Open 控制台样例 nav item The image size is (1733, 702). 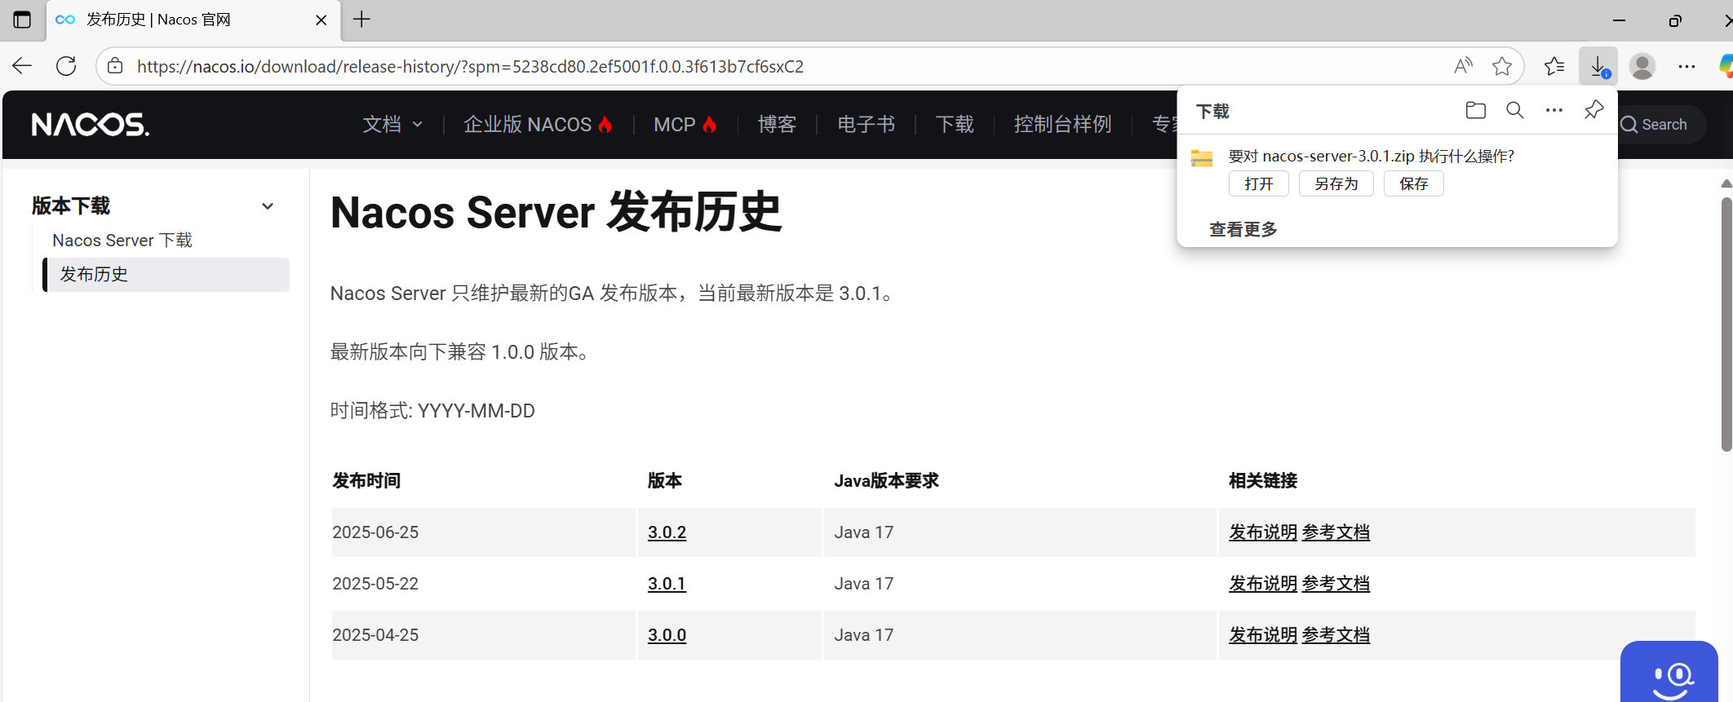(1063, 124)
